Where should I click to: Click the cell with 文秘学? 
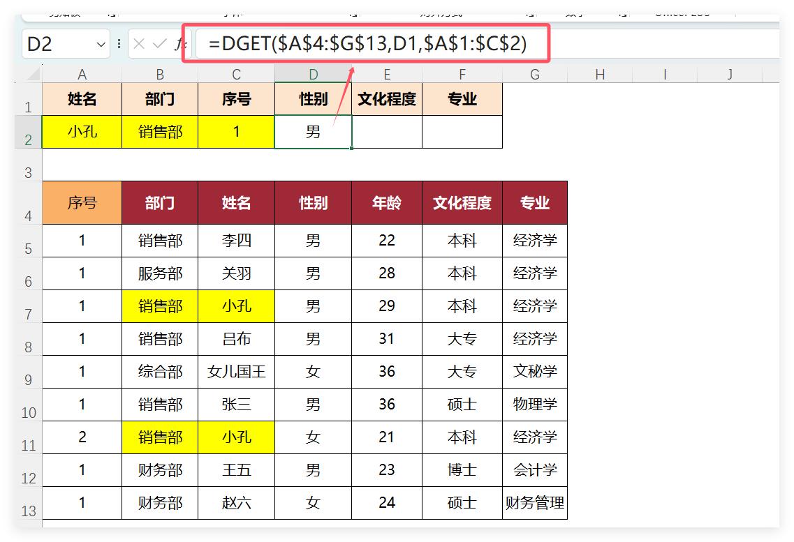[x=535, y=372]
